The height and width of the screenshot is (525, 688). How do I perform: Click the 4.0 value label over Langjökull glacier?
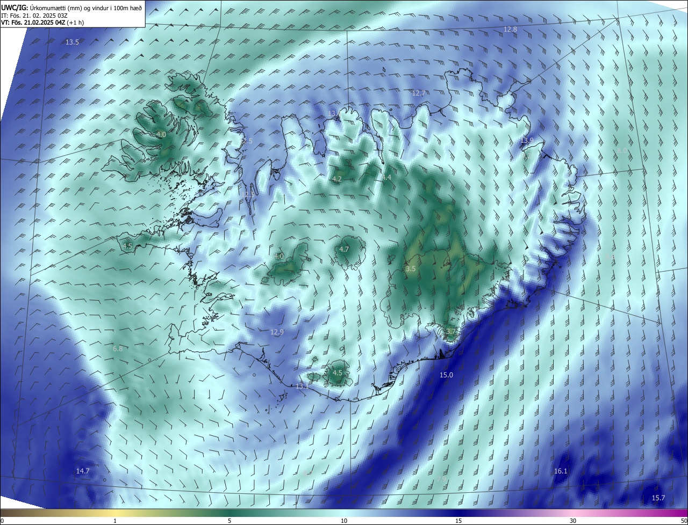point(278,256)
